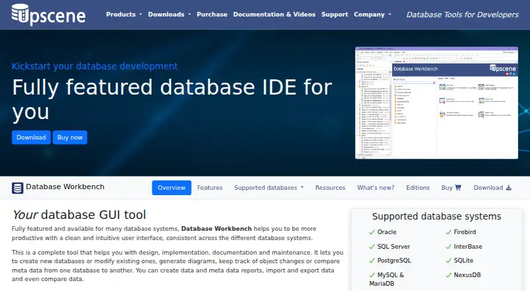
Task: Select the Overview tab
Action: tap(172, 188)
